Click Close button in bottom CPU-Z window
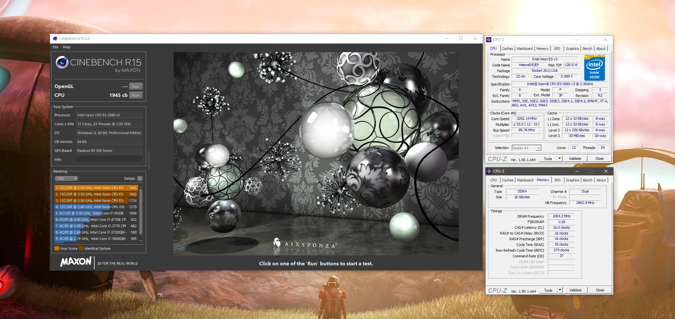This screenshot has width=675, height=319. tap(600, 290)
